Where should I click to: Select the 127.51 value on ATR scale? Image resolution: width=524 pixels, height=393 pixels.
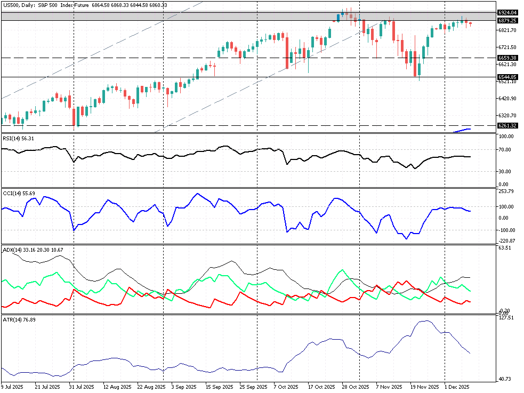click(506, 318)
